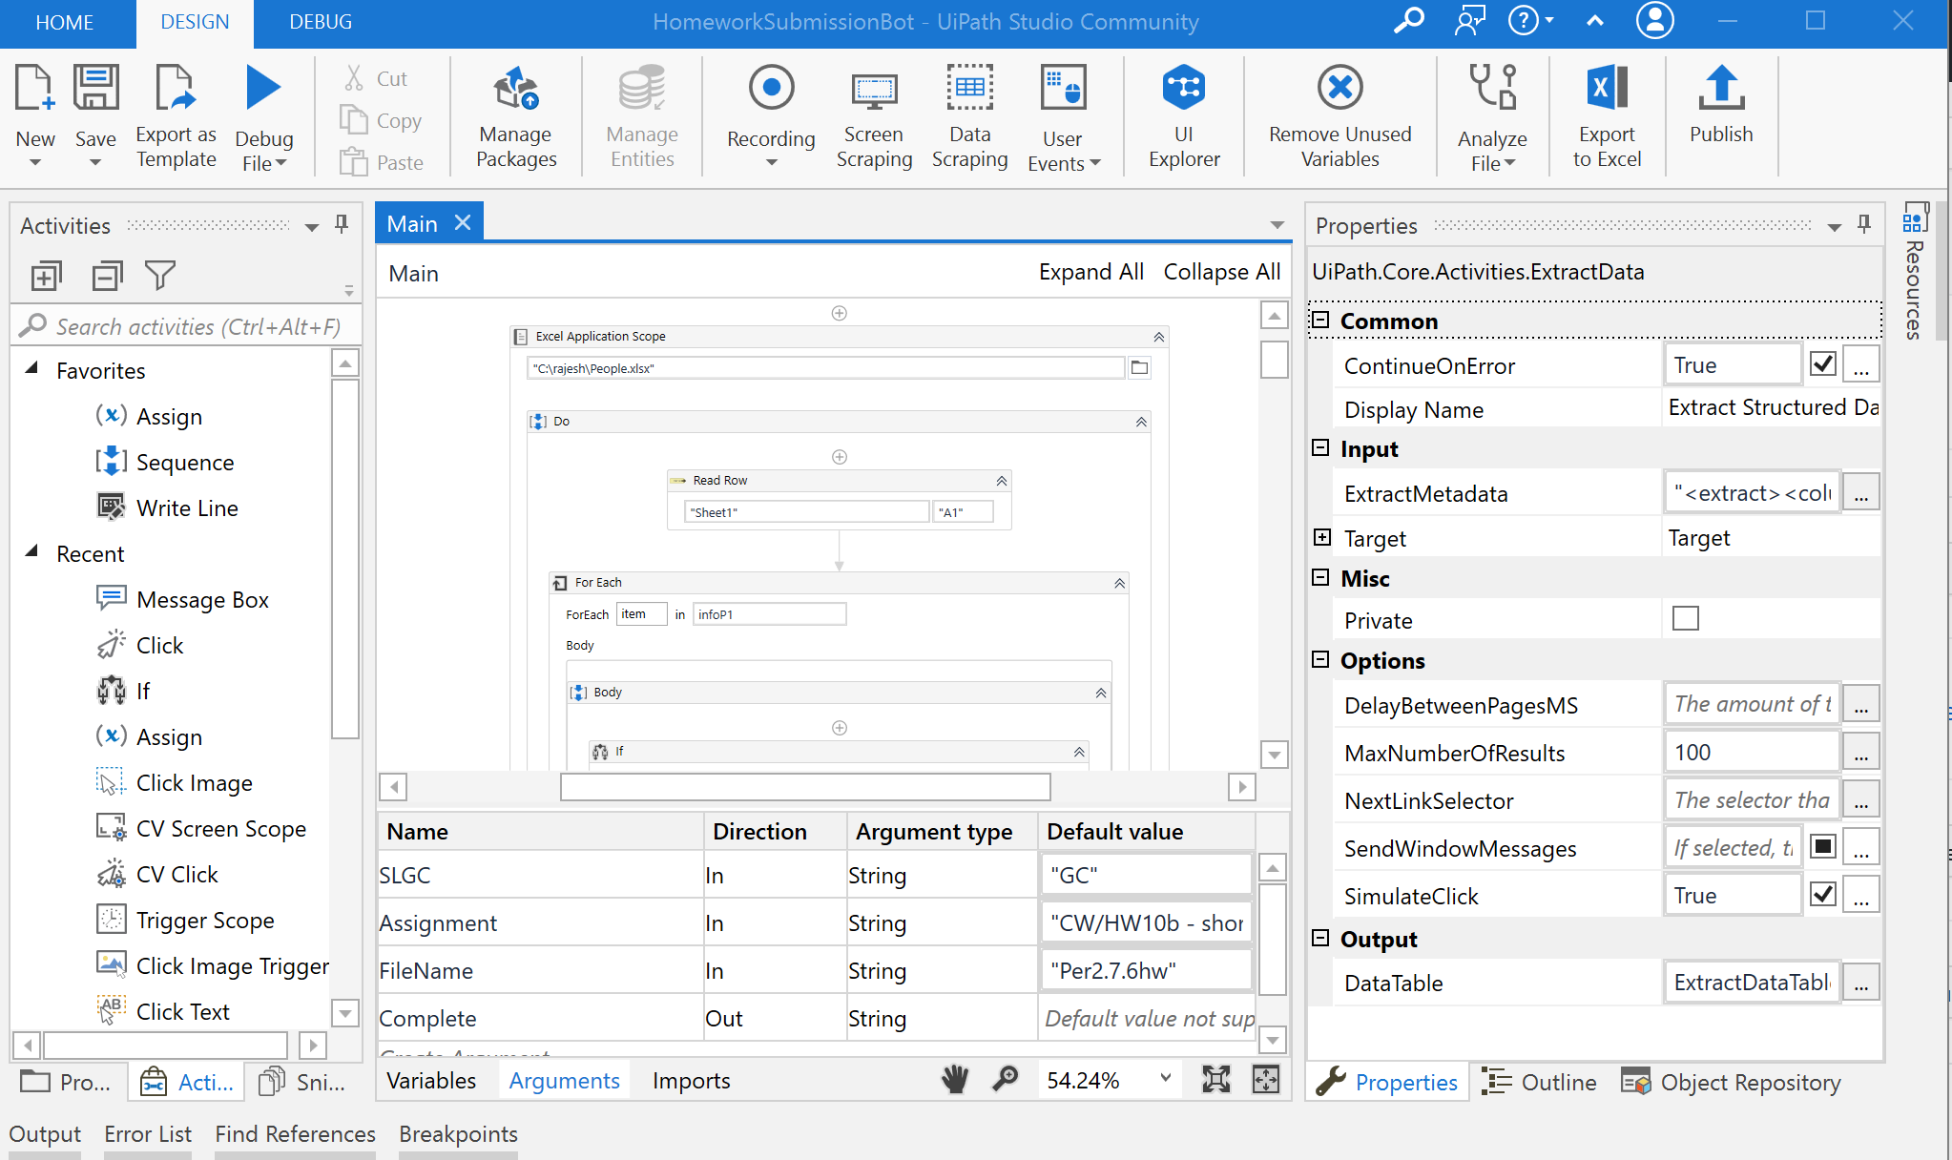
Task: Collapse the Excel Application Scope activity
Action: pyautogui.click(x=1158, y=337)
